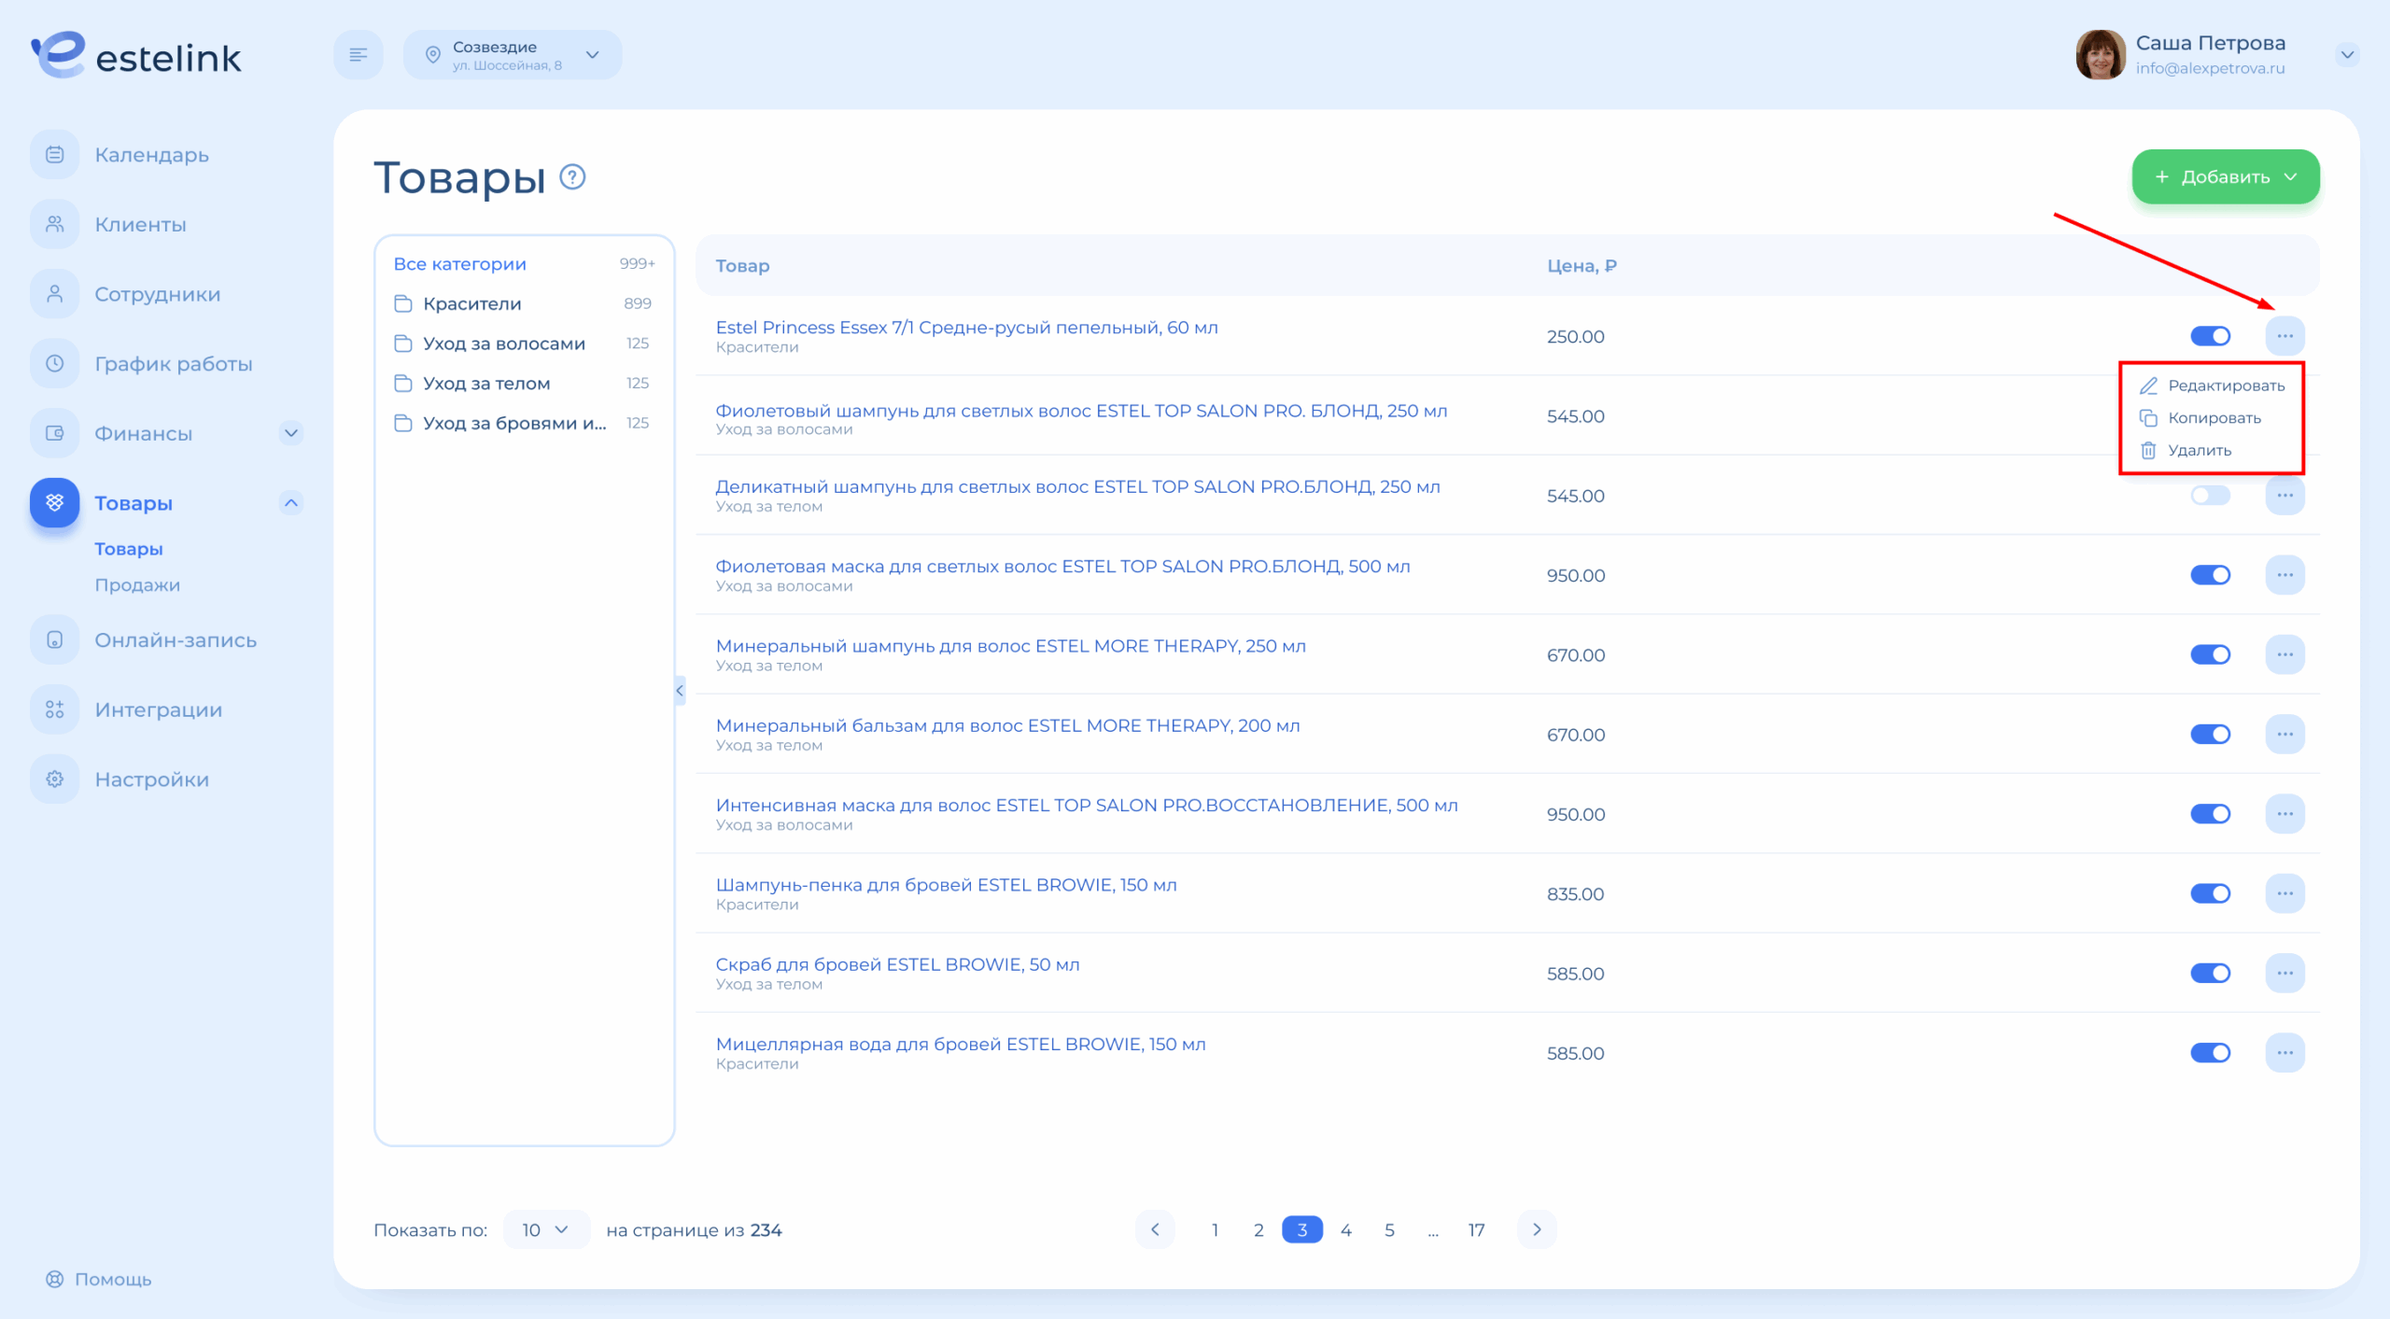This screenshot has height=1319, width=2390.
Task: Choose Копировать in context menu
Action: point(2200,418)
